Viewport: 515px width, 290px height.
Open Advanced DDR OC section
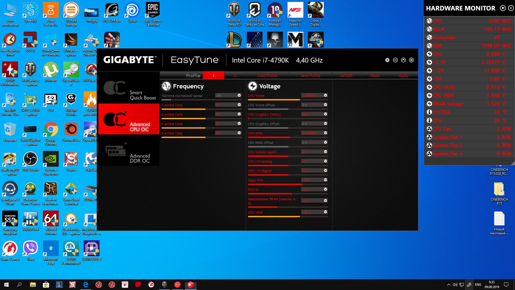129,151
